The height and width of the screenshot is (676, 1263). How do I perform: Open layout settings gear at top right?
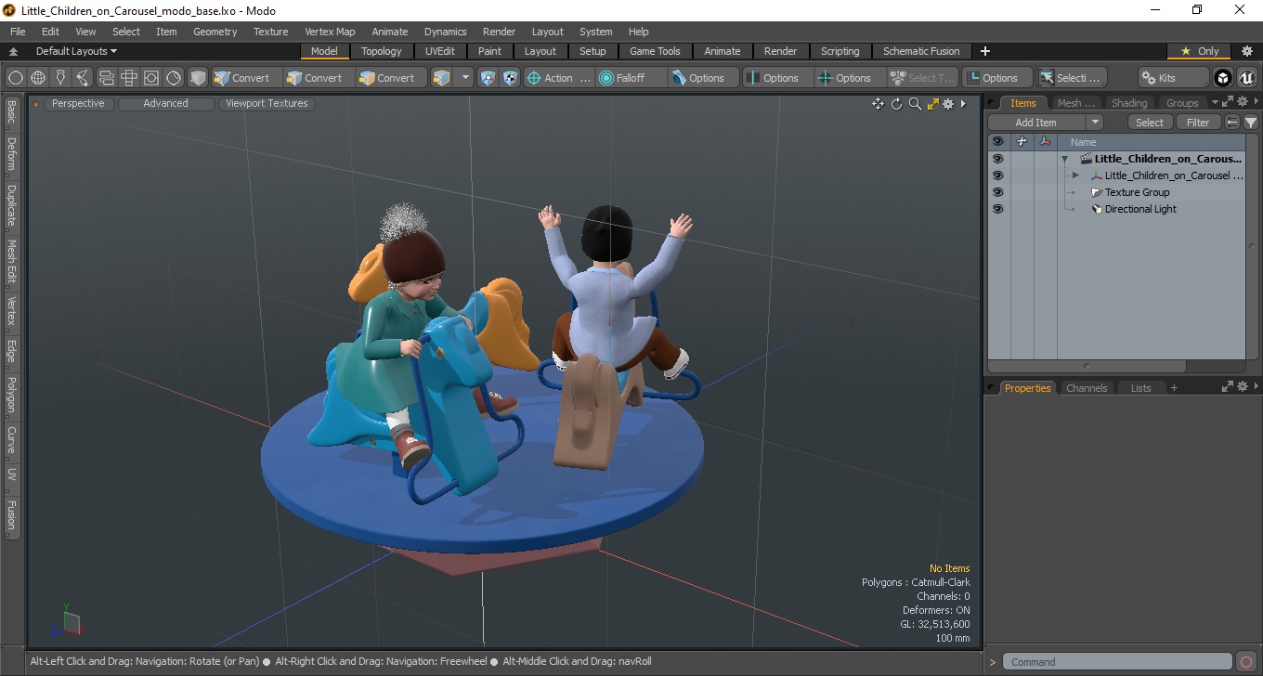click(1247, 51)
